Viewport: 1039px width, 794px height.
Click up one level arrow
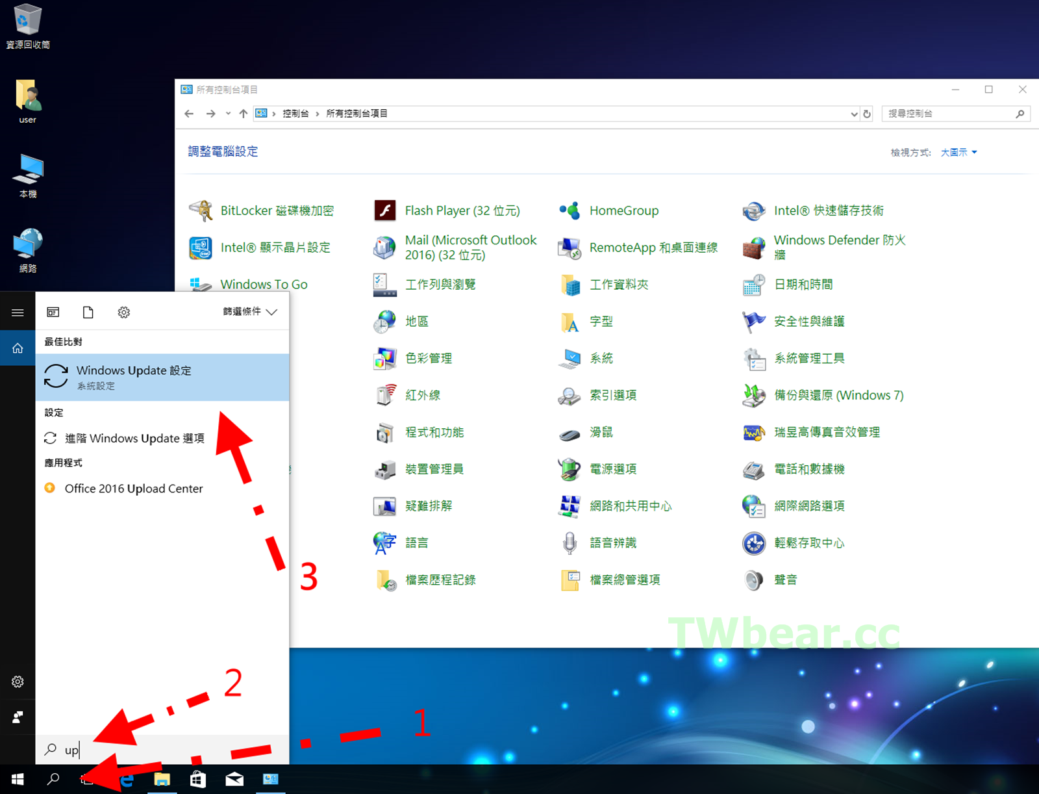click(x=243, y=114)
